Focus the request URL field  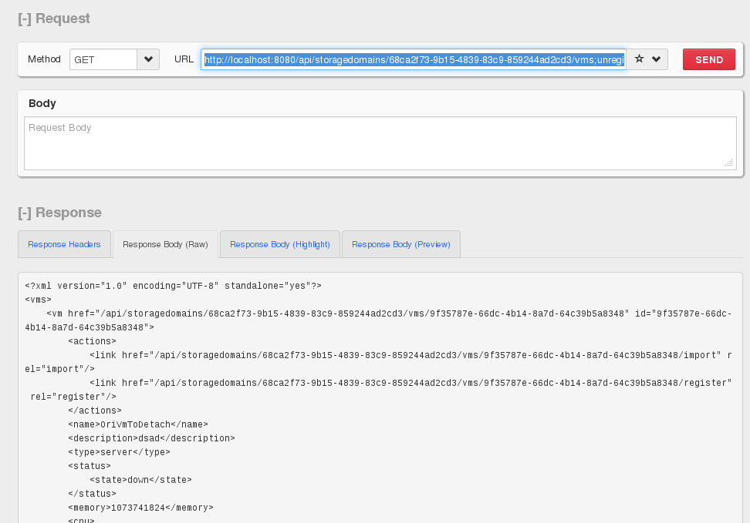click(414, 59)
